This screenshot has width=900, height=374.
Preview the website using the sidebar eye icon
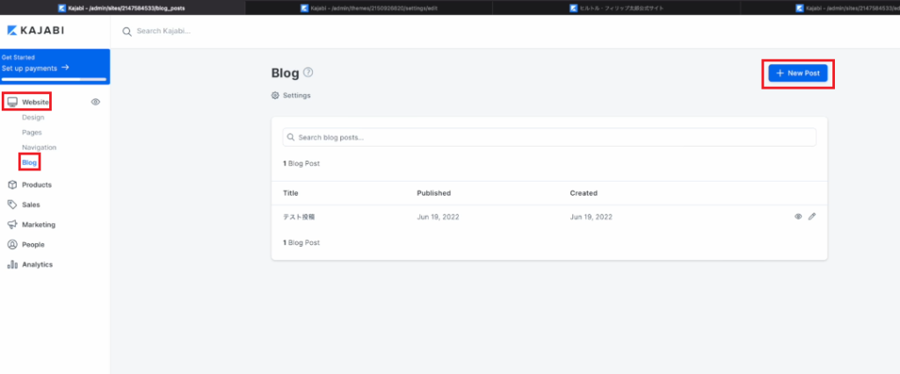click(x=96, y=102)
